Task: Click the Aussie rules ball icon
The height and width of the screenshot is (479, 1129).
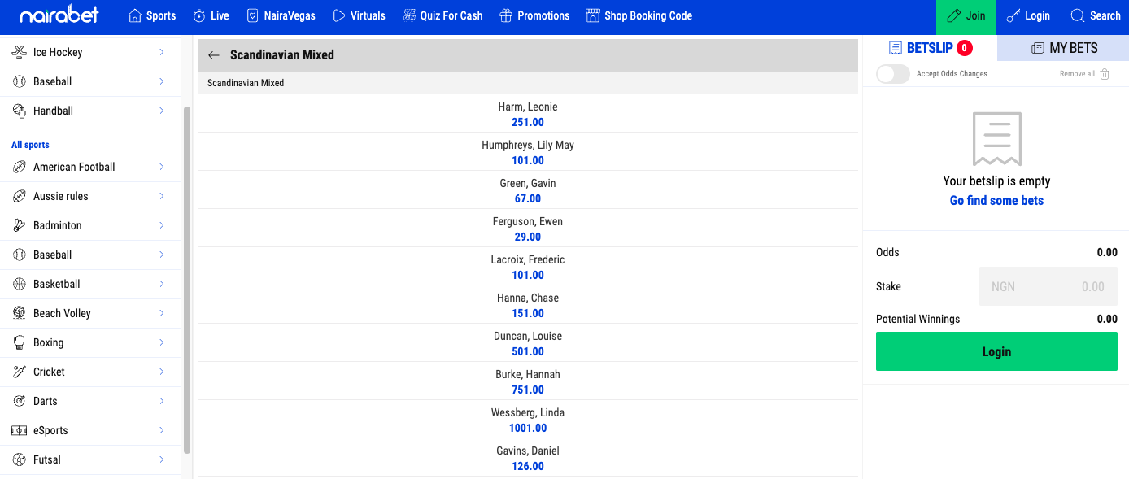Action: point(19,196)
